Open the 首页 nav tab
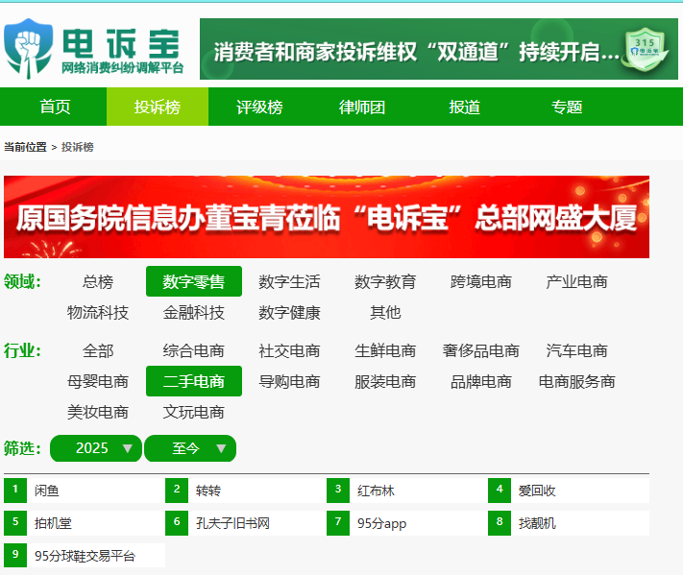The height and width of the screenshot is (575, 683). click(55, 107)
